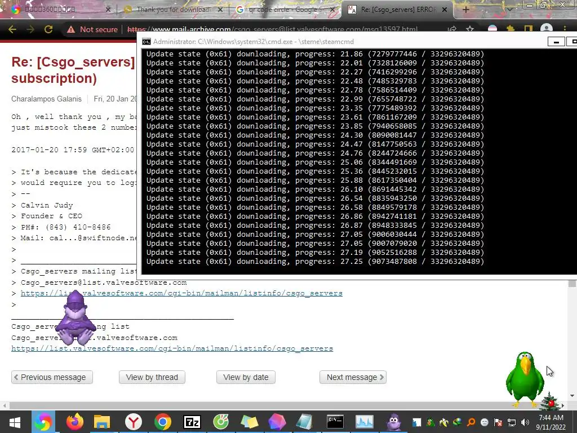Open the Windows Start menu
577x433 pixels.
[x=15, y=422]
